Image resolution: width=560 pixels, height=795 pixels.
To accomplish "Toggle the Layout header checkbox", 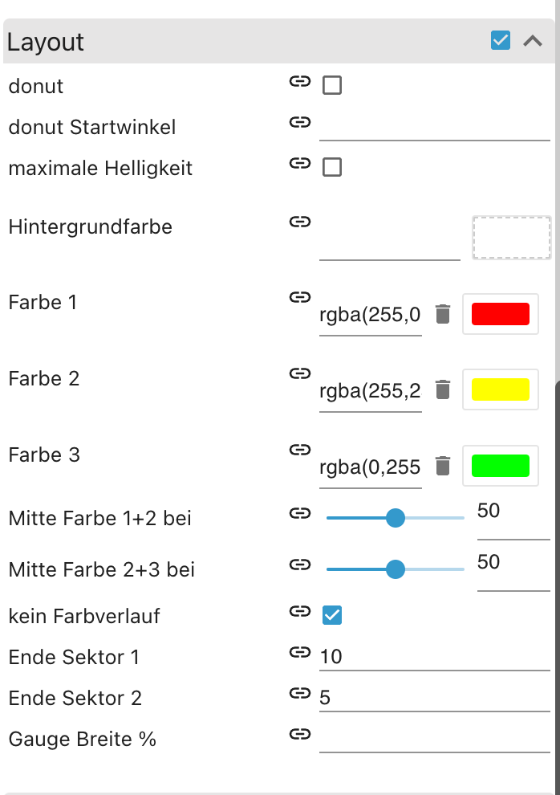I will [501, 41].
